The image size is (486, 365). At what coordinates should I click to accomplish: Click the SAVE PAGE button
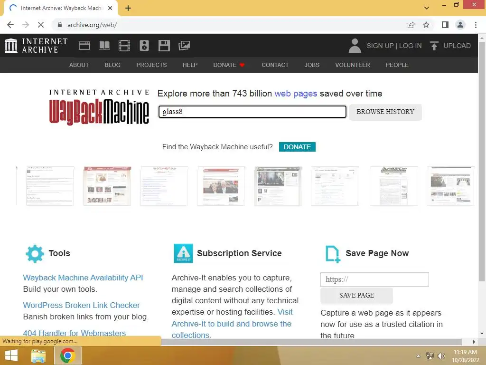point(356,296)
